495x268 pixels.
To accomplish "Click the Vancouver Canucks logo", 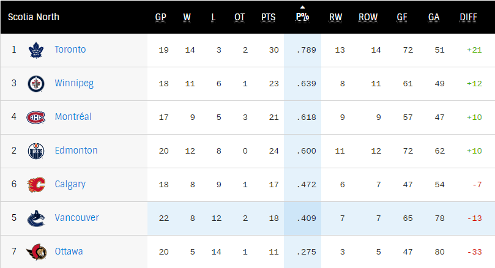I will [36, 218].
